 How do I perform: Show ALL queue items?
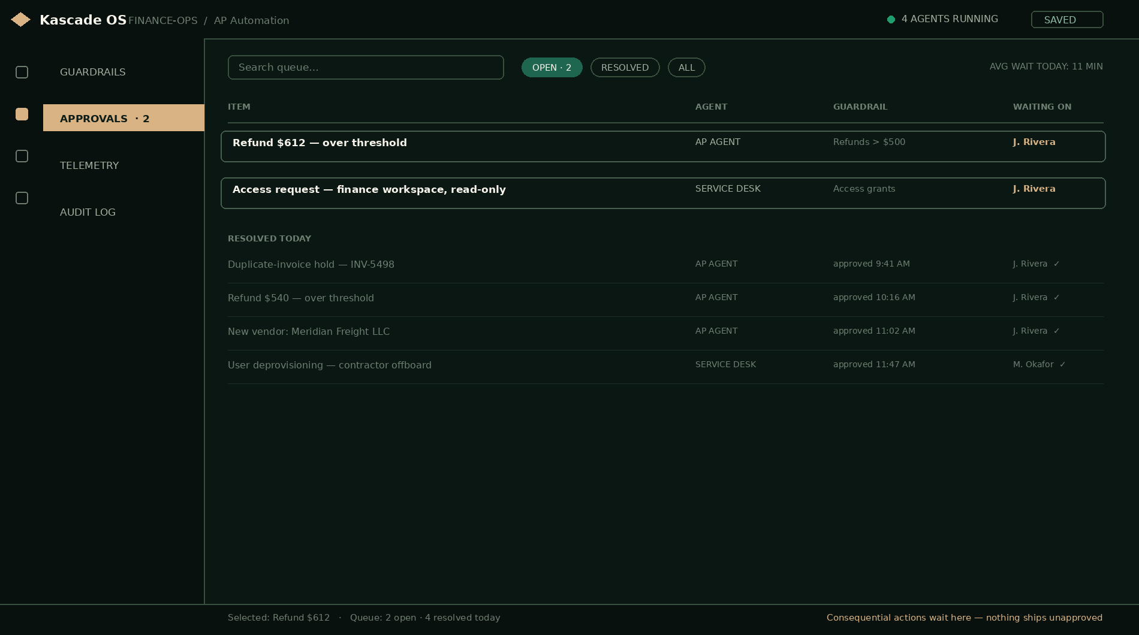[686, 67]
